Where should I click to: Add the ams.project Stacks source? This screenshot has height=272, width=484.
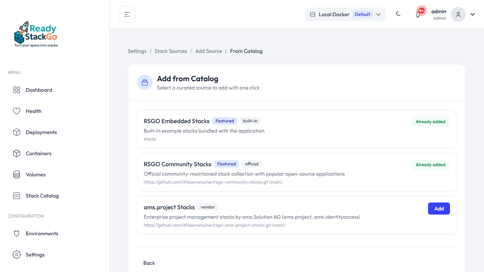[x=439, y=209]
